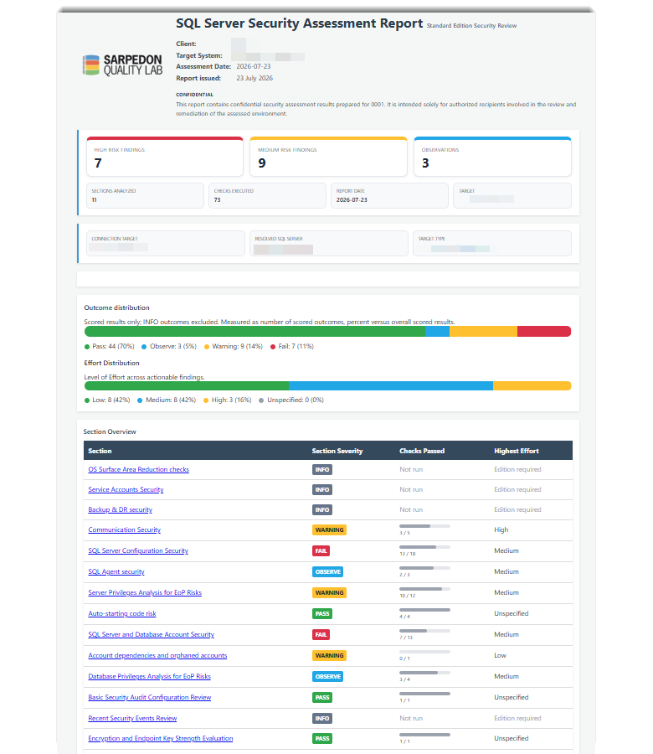Click blue Medium segment of effort bar
The width and height of the screenshot is (653, 754).
(x=391, y=385)
